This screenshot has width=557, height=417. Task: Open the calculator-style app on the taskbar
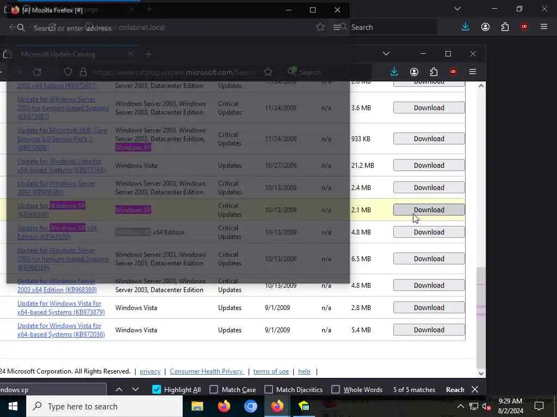(x=304, y=406)
